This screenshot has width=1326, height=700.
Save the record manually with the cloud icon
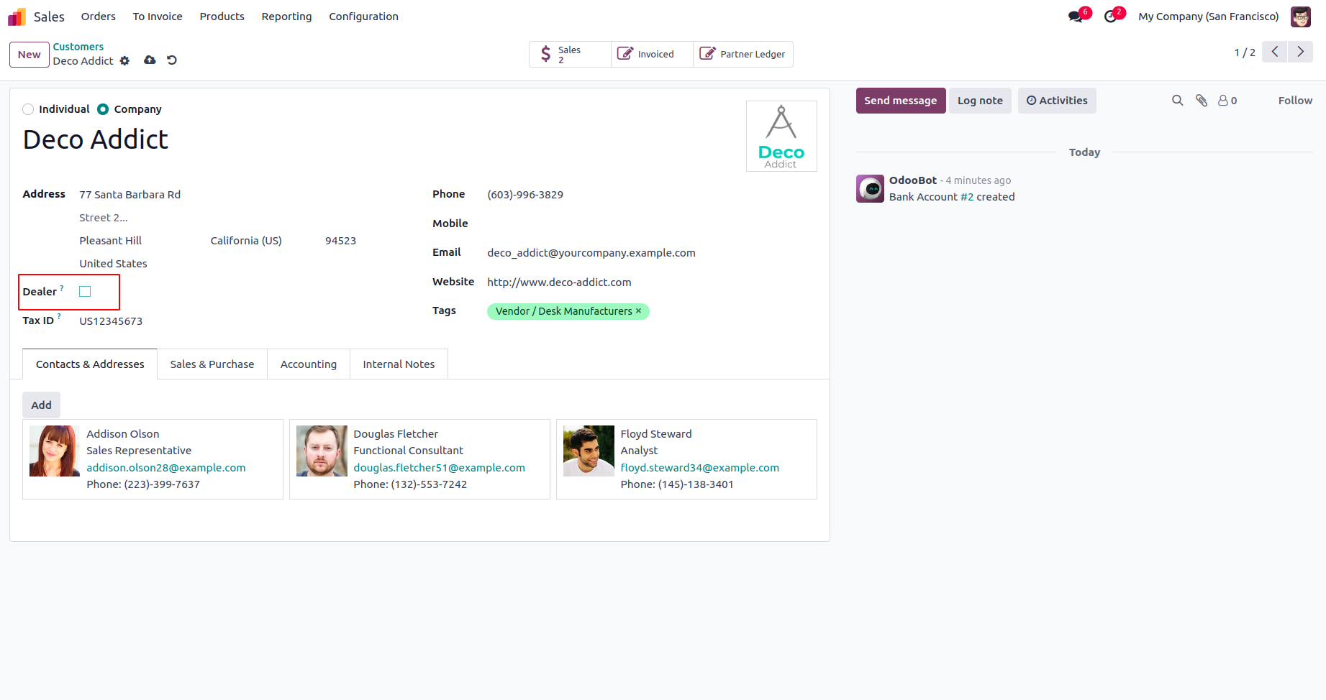(x=150, y=60)
